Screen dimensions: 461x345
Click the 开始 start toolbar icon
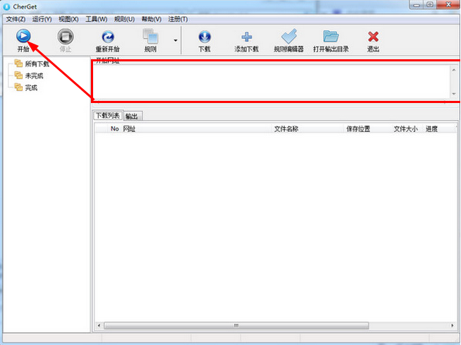point(23,36)
